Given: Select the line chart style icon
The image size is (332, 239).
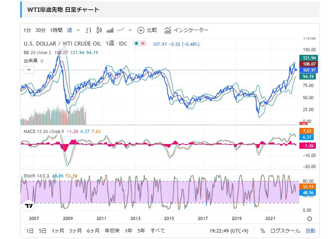Looking at the screenshot, I should pyautogui.click(x=121, y=30).
